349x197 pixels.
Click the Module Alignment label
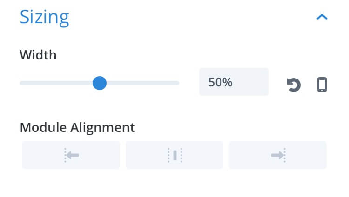click(77, 128)
